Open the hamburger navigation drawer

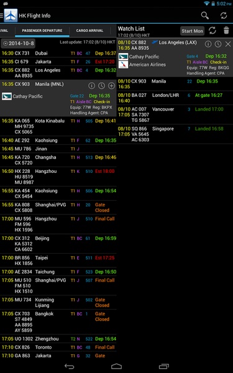[1, 16]
